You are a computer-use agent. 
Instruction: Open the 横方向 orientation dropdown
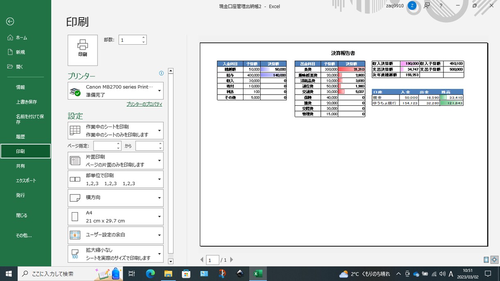(x=116, y=198)
